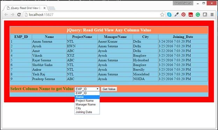Click the 'Anant Kumar' manager cell
The width and height of the screenshot is (218, 130).
[x=115, y=42]
